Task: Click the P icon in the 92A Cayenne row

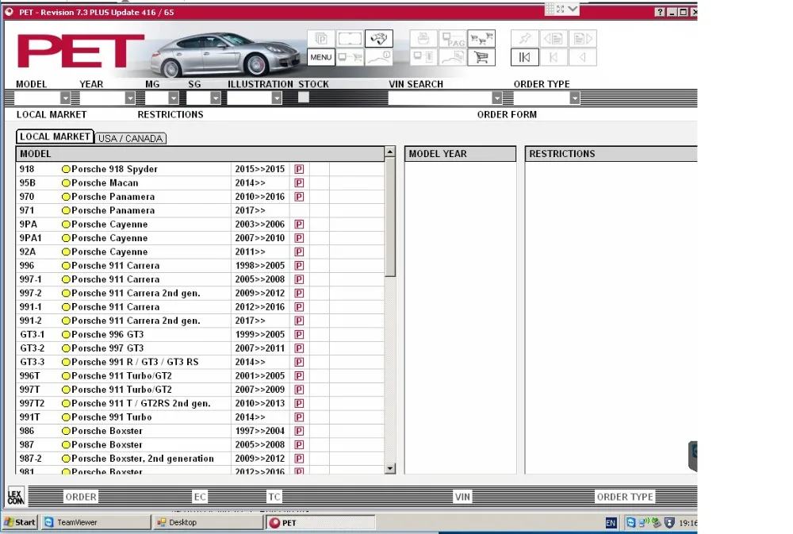Action: pyautogui.click(x=300, y=252)
